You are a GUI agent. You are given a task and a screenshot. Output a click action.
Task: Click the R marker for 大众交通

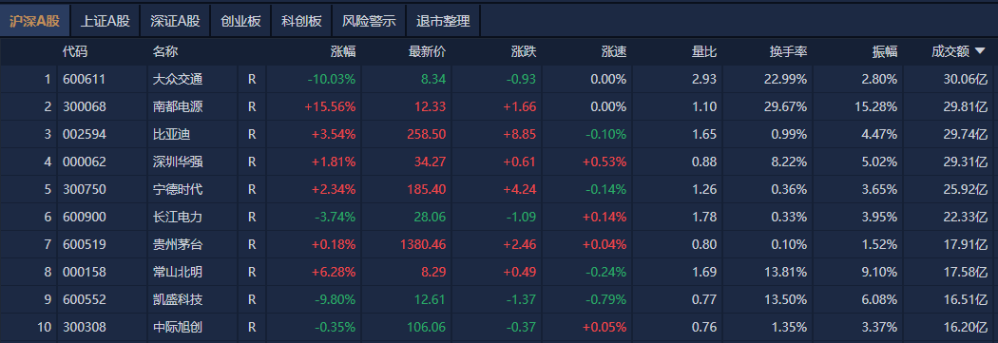pyautogui.click(x=252, y=80)
